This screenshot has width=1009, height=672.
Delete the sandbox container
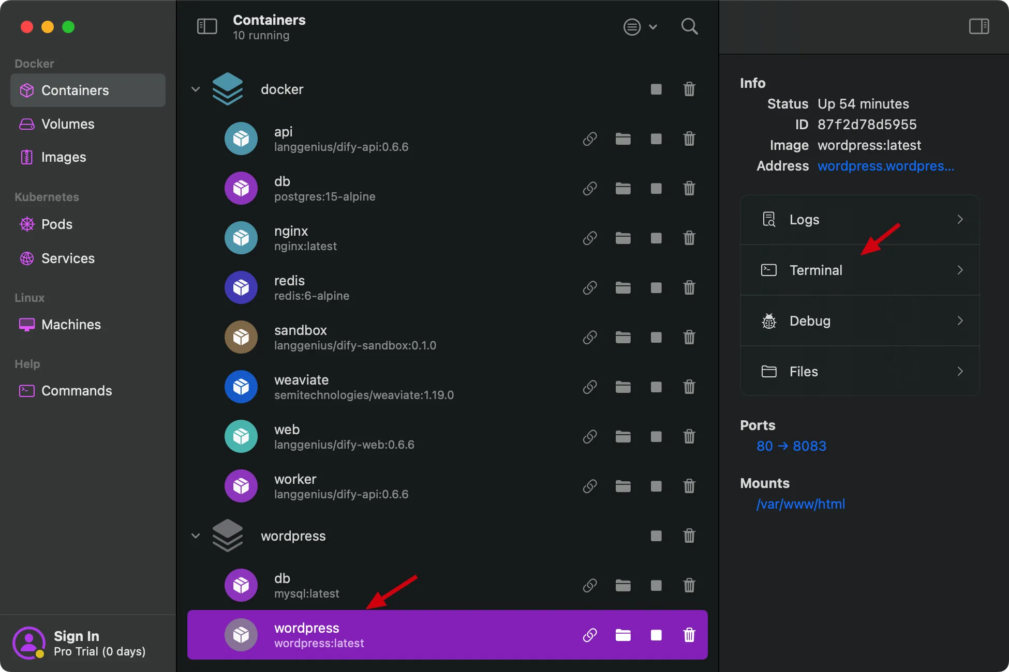pos(689,338)
